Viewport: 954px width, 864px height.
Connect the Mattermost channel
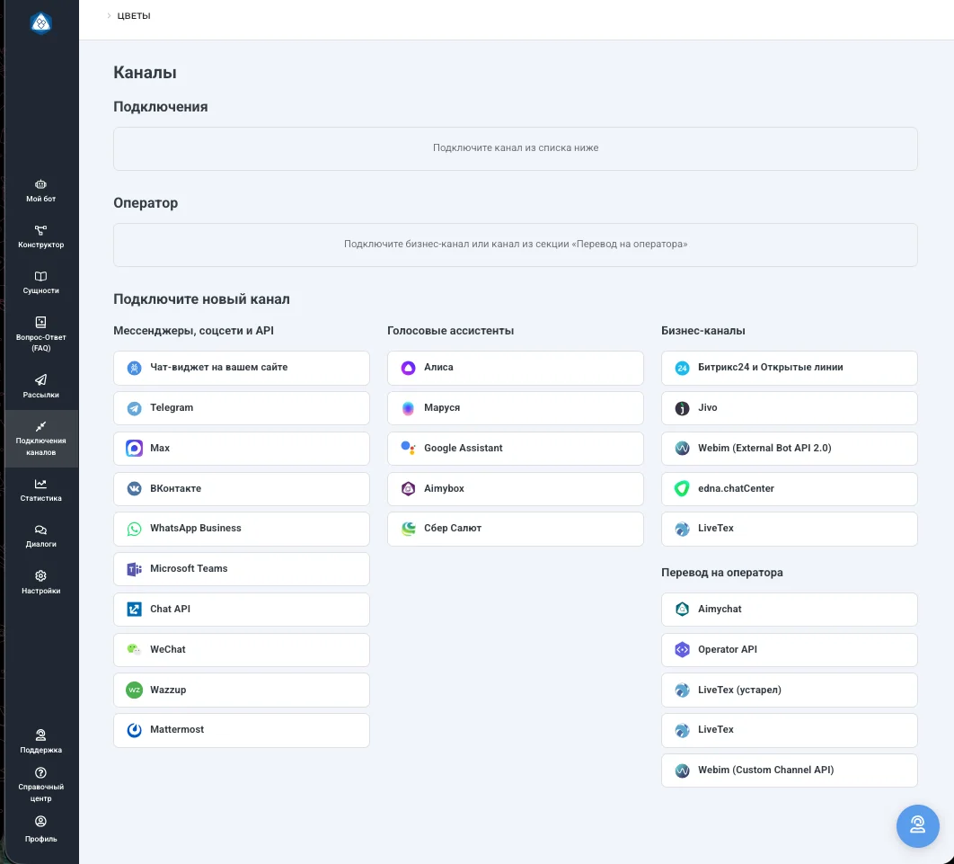[242, 730]
